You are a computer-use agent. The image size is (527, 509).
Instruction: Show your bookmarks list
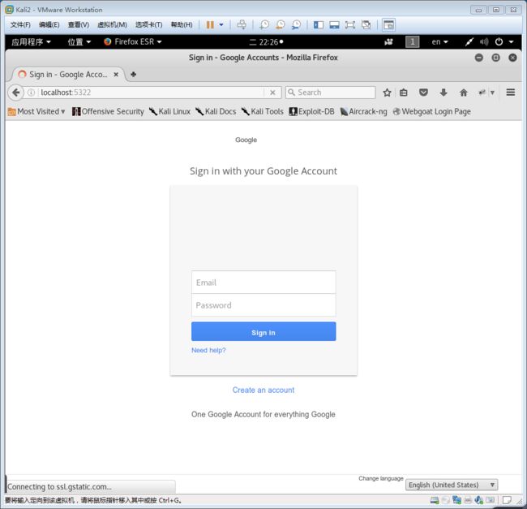pos(404,93)
